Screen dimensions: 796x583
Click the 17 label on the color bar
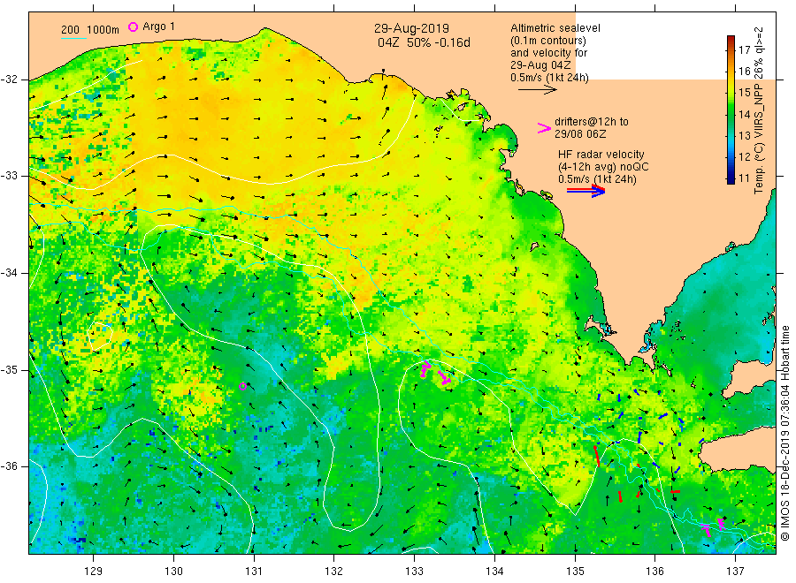(744, 49)
